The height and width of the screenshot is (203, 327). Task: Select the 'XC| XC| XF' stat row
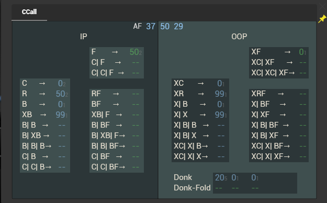279,73
